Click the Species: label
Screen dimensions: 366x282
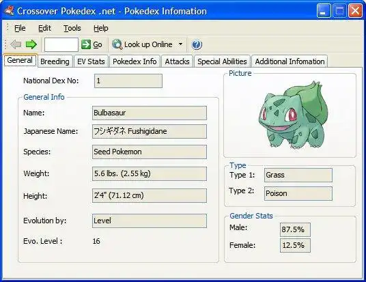pos(37,152)
